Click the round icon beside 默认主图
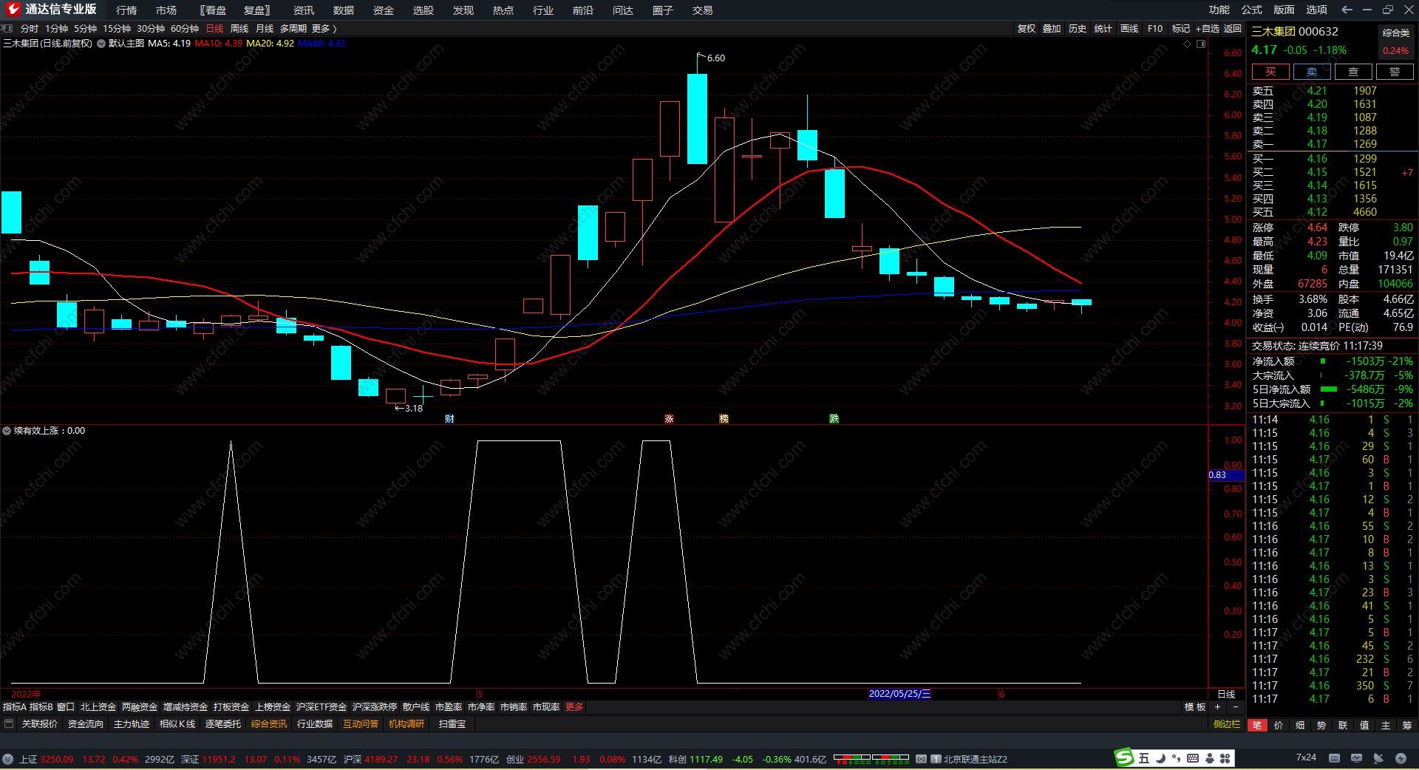The image size is (1419, 770). pyautogui.click(x=101, y=44)
